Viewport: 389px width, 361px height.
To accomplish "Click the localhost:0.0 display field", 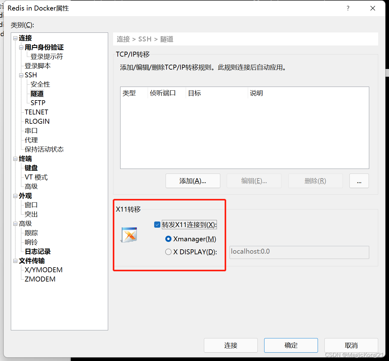I will (x=299, y=252).
